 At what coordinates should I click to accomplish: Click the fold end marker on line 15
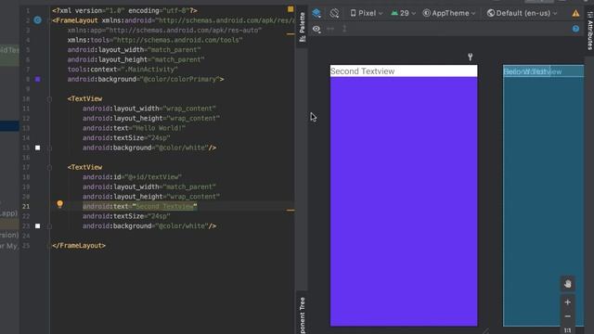[49, 148]
